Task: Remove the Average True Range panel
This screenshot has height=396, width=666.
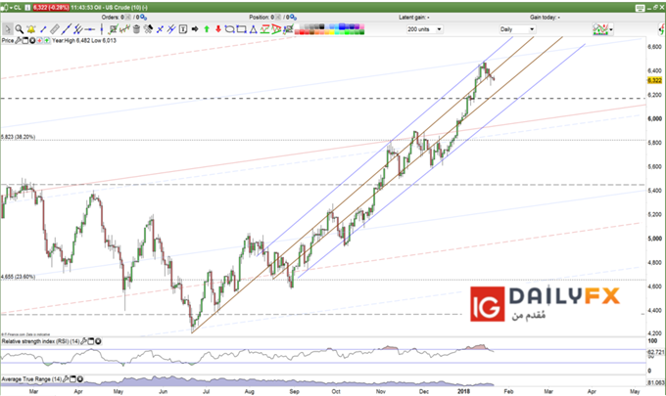Action: pyautogui.click(x=80, y=379)
